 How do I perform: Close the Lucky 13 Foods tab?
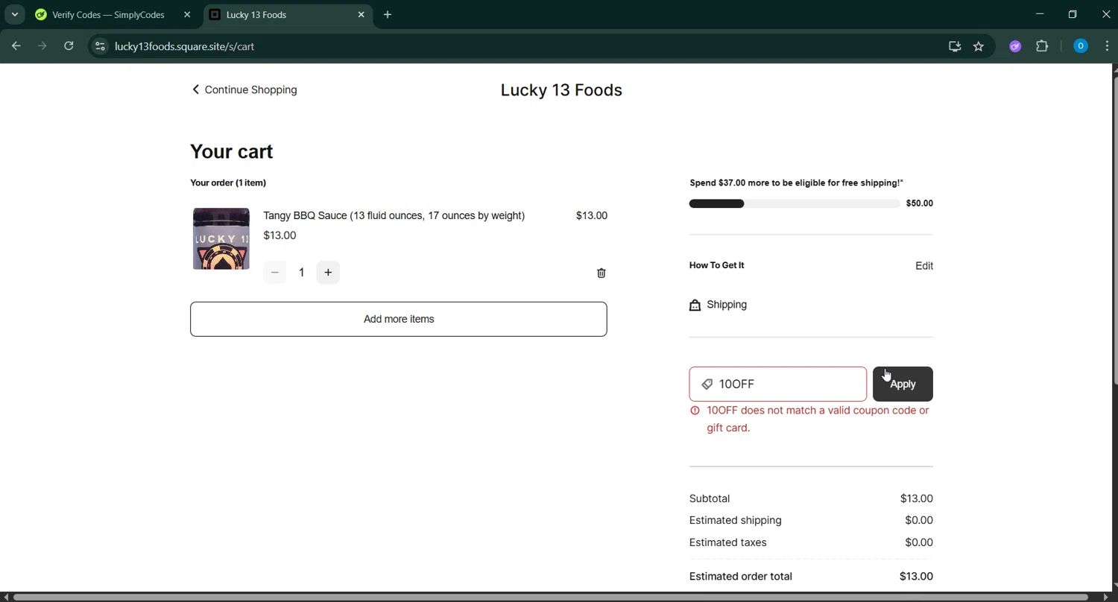click(361, 15)
